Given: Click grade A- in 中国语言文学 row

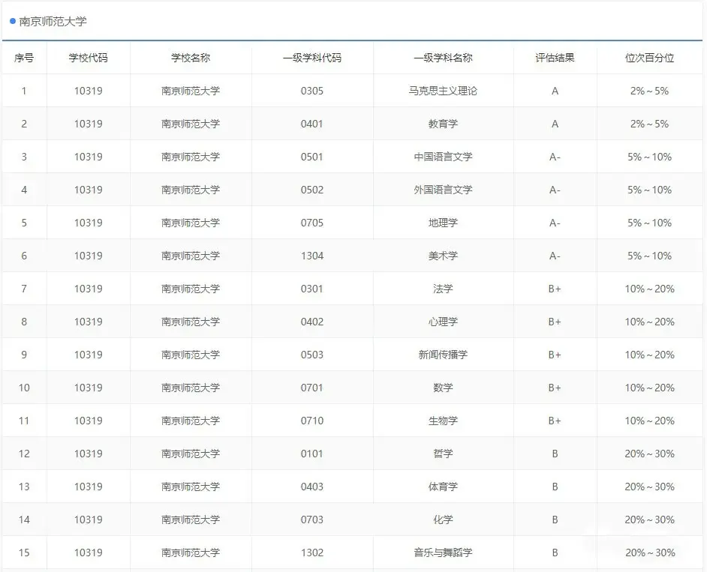Looking at the screenshot, I should [555, 157].
